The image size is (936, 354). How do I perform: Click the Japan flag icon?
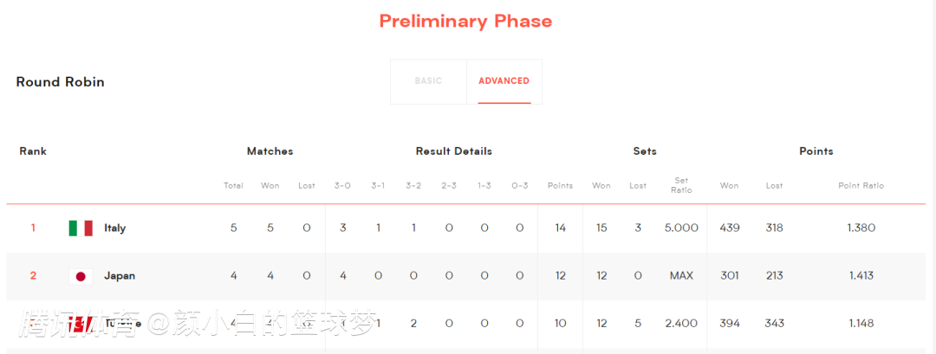(81, 276)
